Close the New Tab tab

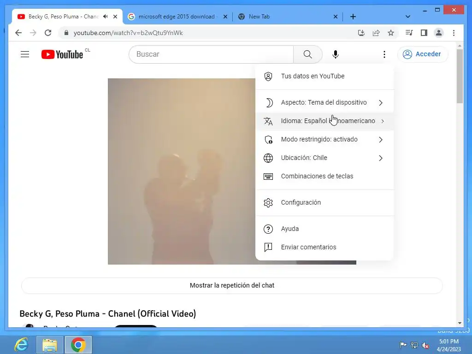pos(336,17)
